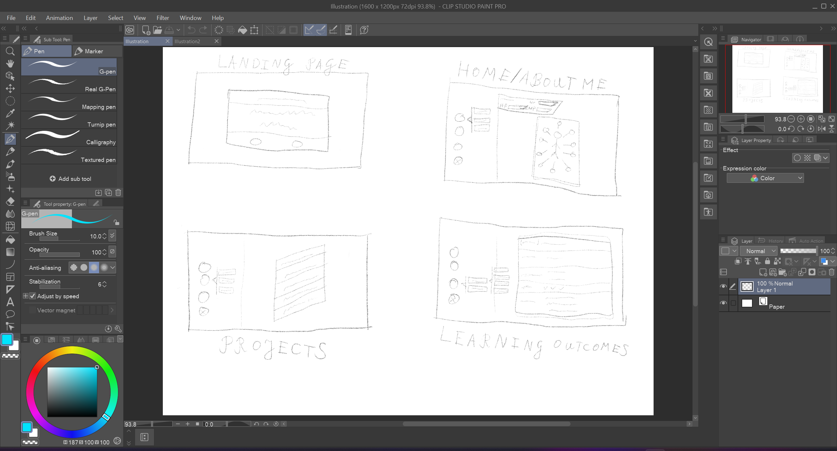Toggle Paper layer visibility eye
Viewport: 837px width, 451px height.
723,303
